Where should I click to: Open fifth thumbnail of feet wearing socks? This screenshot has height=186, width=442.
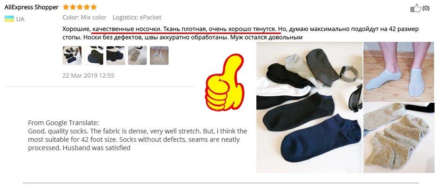point(159,55)
